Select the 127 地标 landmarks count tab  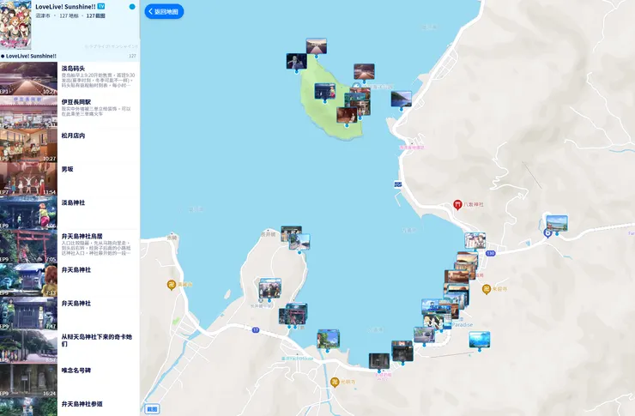(x=69, y=15)
